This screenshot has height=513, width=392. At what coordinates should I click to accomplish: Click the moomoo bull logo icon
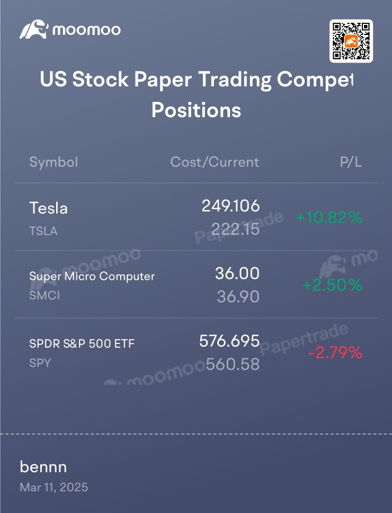point(33,30)
